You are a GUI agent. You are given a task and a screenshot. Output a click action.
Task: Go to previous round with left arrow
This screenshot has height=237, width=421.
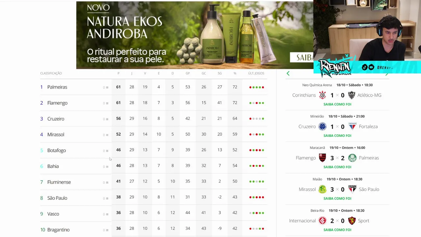click(288, 73)
